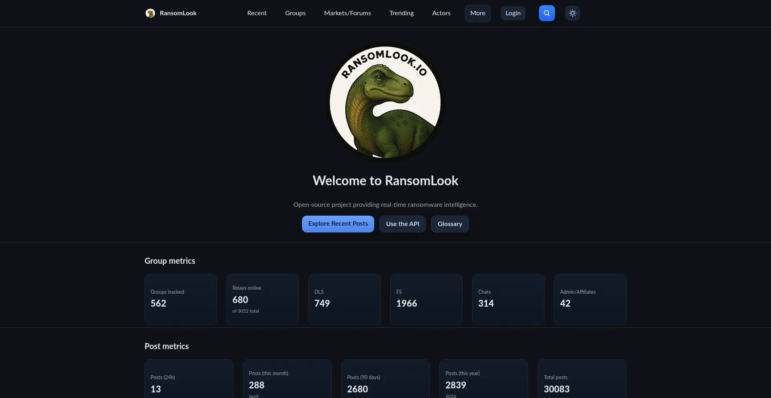This screenshot has width=771, height=398.
Task: Click the RansomLook brand name link
Action: 178,13
